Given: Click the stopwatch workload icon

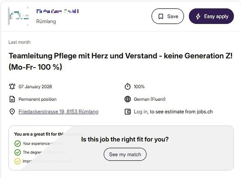Looking at the screenshot, I should (128, 87).
